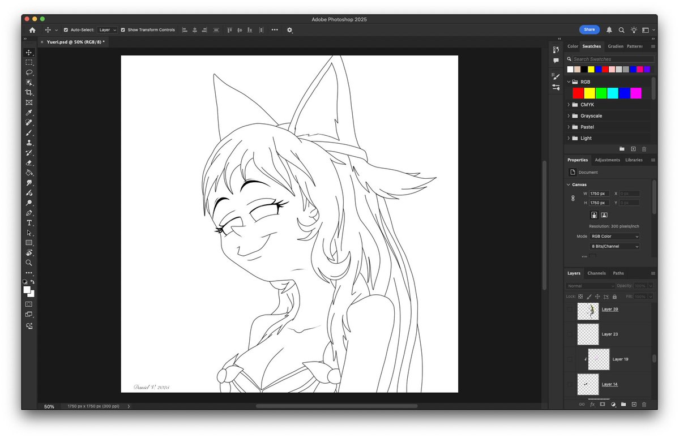Expand the CMYK swatch group
Viewport: 679px width, 438px height.
[x=569, y=105]
